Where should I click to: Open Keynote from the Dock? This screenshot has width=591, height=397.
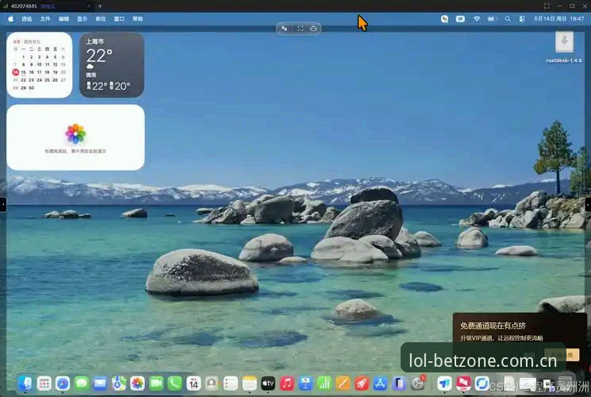[305, 384]
